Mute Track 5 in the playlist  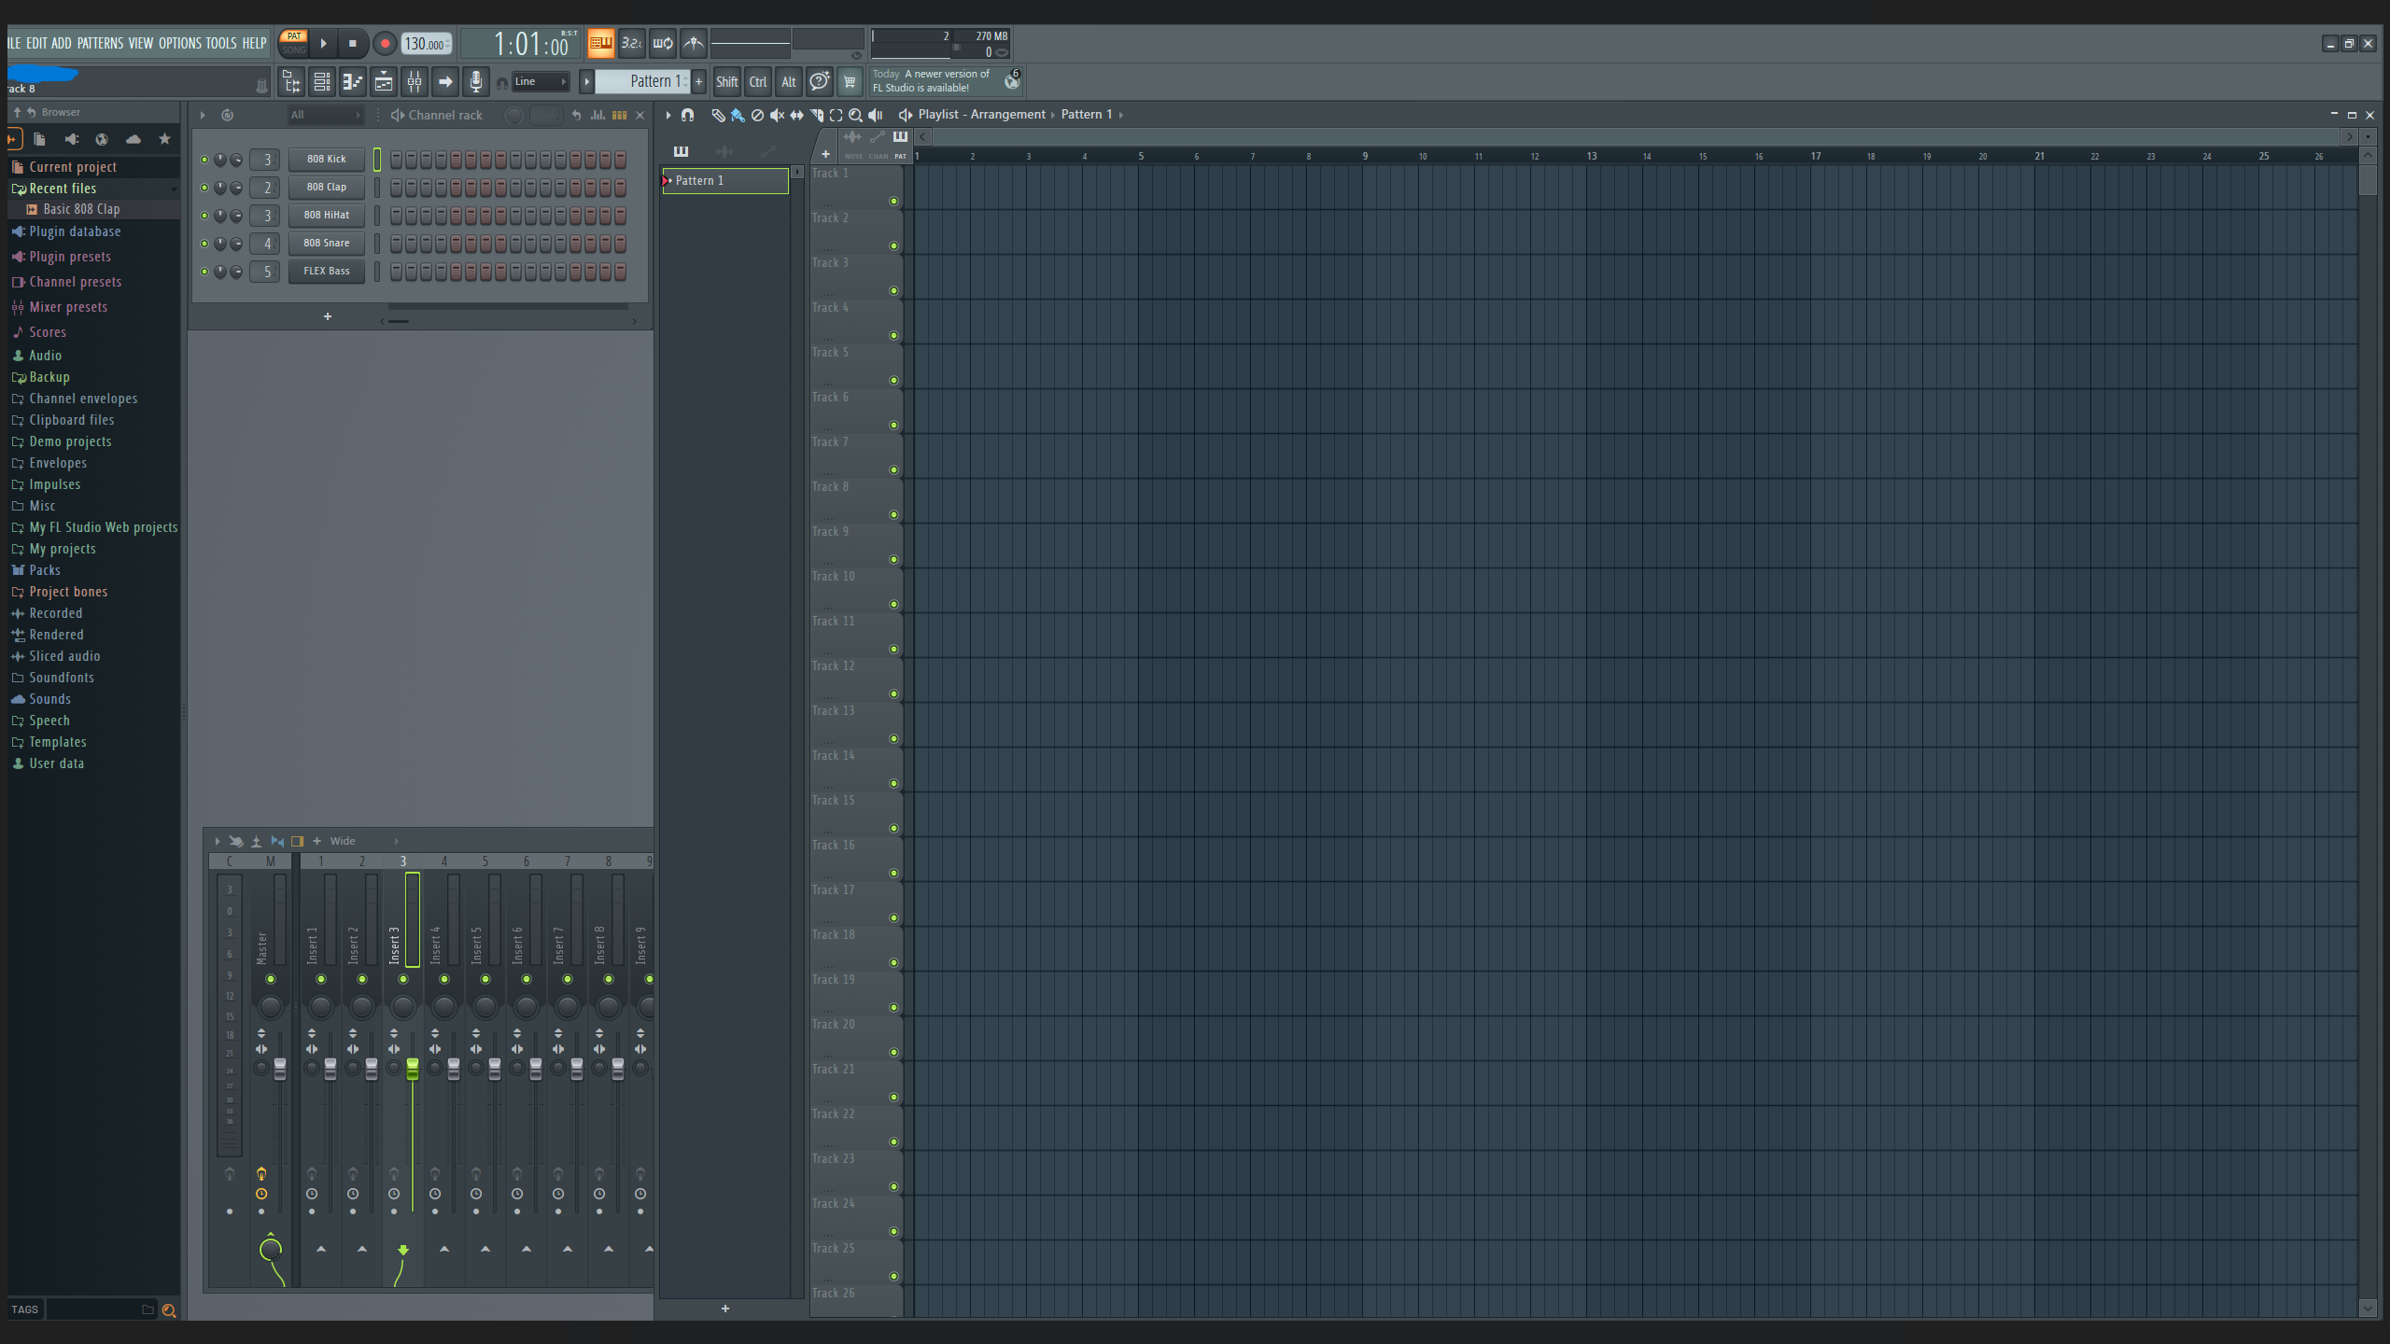pyautogui.click(x=893, y=380)
